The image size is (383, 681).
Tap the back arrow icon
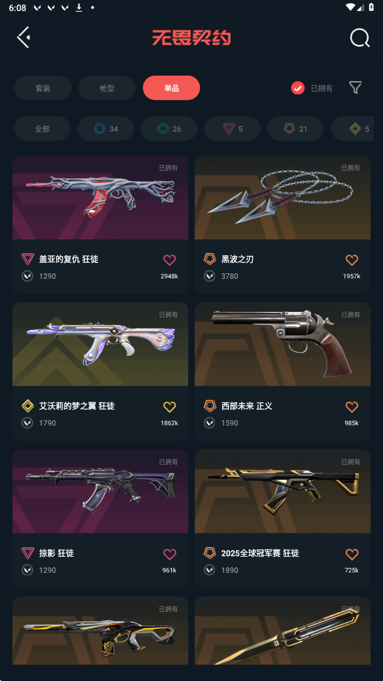24,38
